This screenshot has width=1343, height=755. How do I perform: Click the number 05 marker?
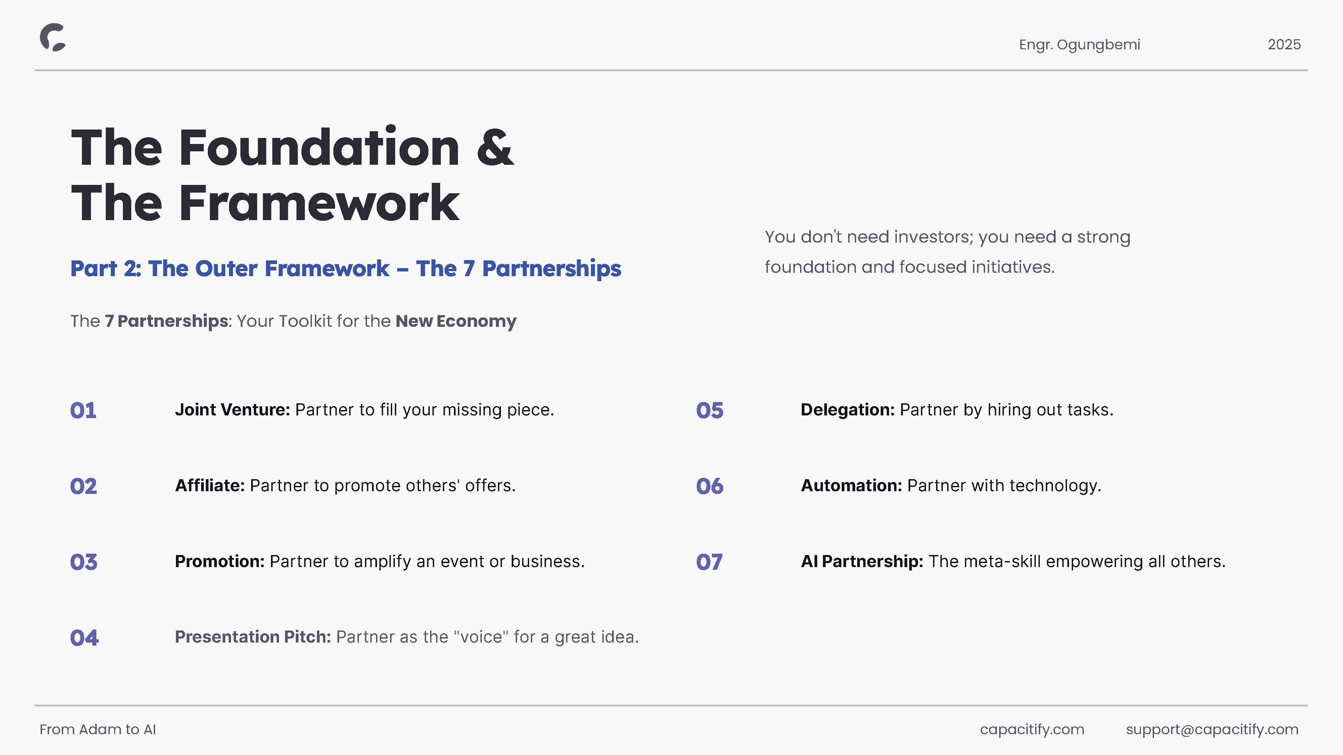tap(709, 411)
